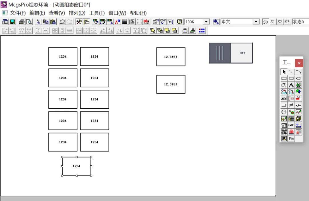Pick the rectangle shape tool

(284, 78)
